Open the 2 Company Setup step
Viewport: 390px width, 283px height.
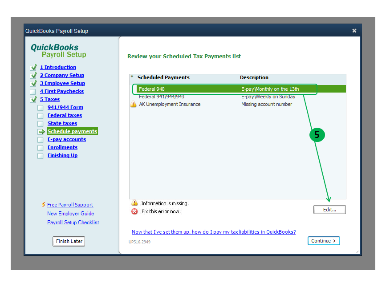62,75
